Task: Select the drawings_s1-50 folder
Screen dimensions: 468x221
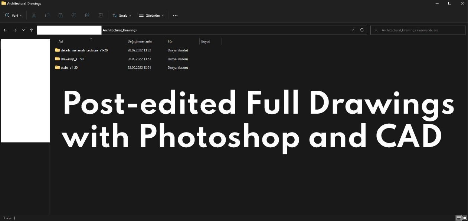Action: point(72,59)
